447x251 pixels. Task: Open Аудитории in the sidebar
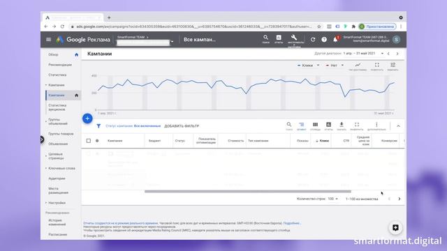tap(57, 178)
